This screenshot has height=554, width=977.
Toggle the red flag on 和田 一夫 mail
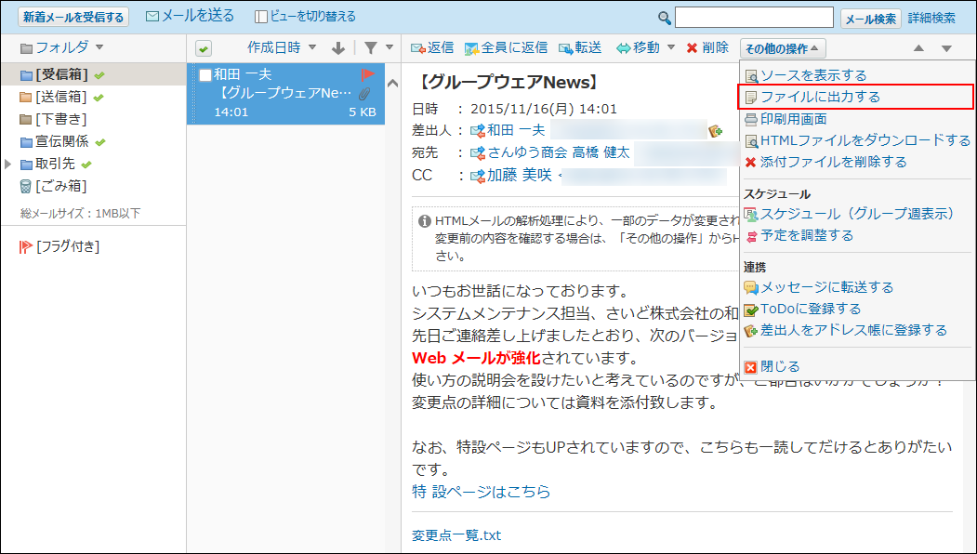tap(367, 75)
